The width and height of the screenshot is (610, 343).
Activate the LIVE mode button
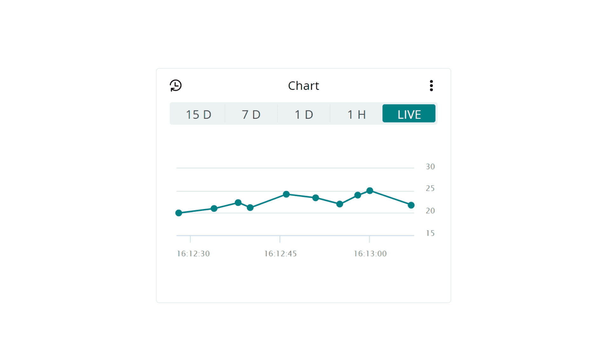(x=409, y=114)
